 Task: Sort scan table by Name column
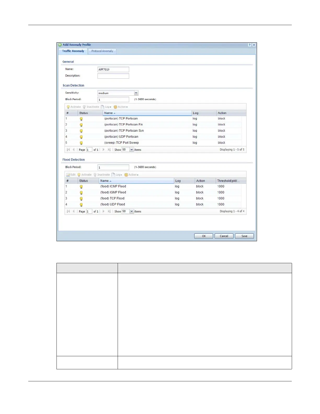click(x=147, y=113)
